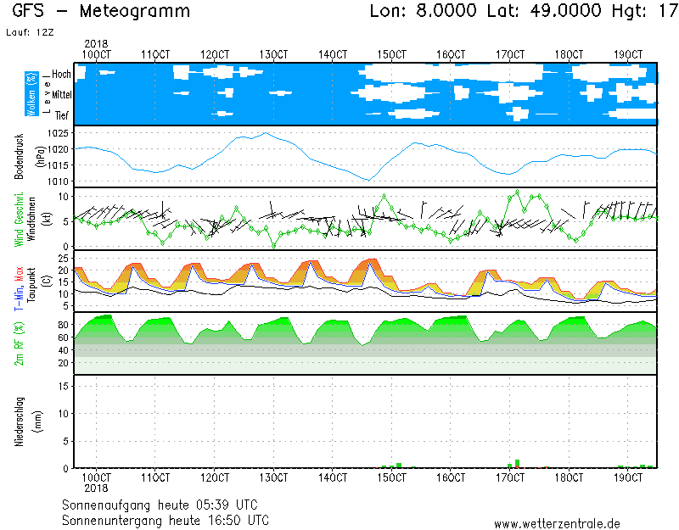Click the 10OCT marker on top axis
Screen dimensions: 679x530
[x=96, y=54]
